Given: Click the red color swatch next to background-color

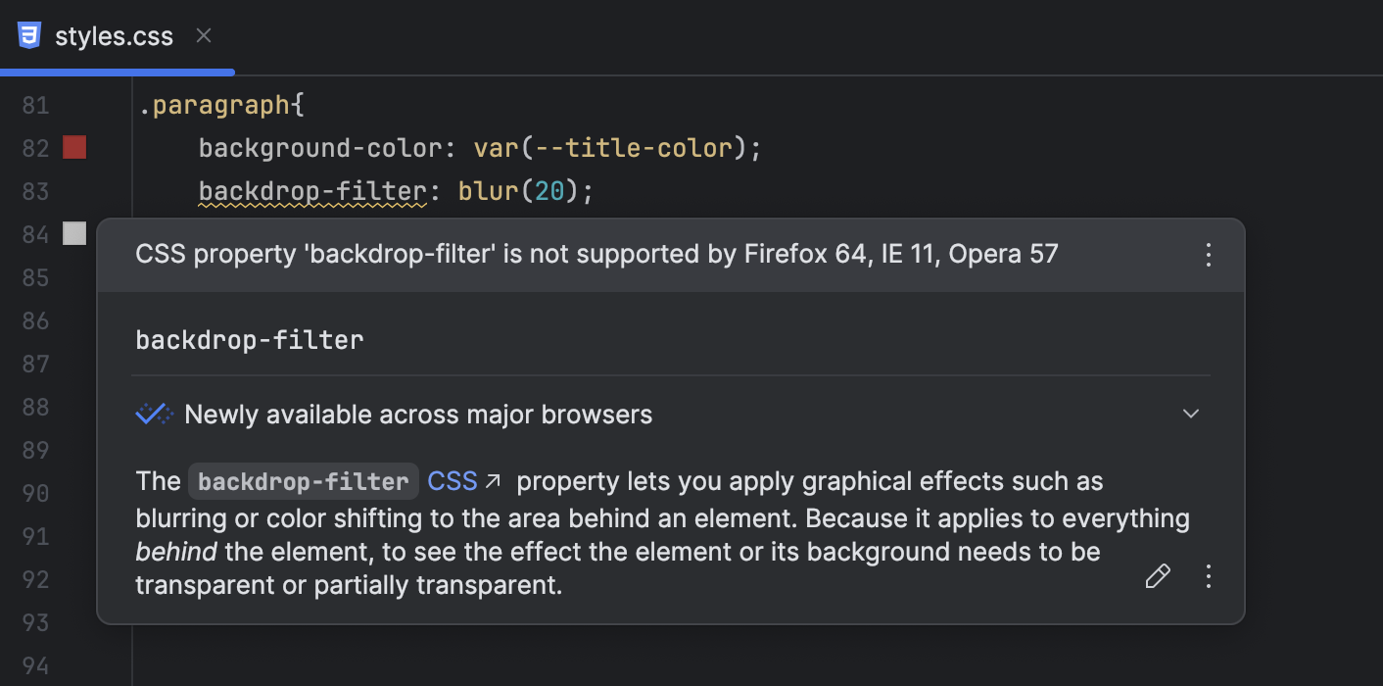Looking at the screenshot, I should pyautogui.click(x=74, y=147).
